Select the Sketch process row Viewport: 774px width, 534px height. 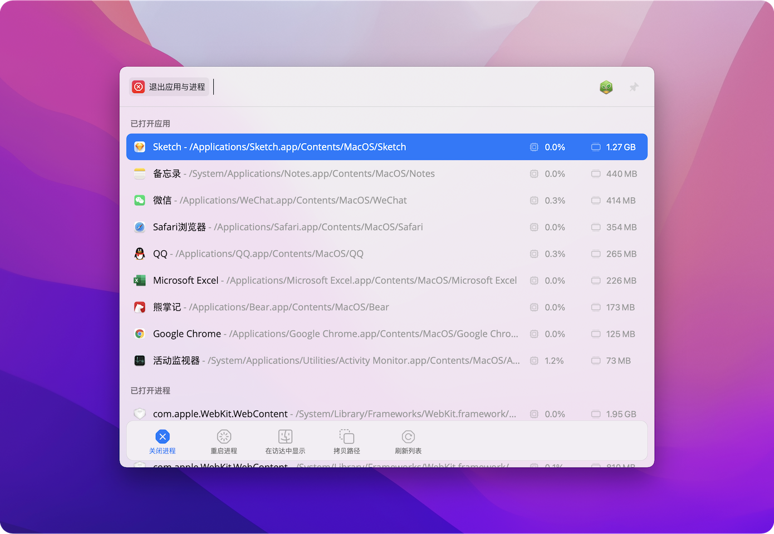coord(387,147)
